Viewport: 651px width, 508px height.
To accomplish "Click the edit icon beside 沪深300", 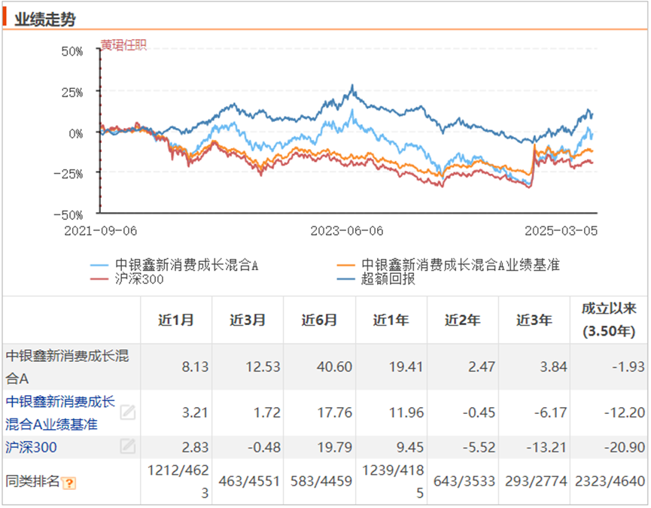I will click(x=128, y=446).
